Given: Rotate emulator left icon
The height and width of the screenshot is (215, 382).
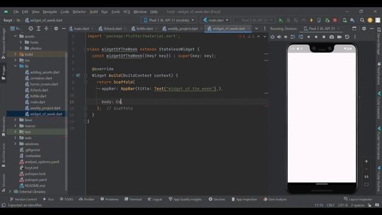Looking at the screenshot, I should point(292,37).
